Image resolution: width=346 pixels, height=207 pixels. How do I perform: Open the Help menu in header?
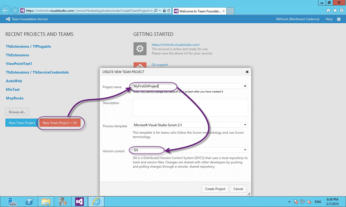329,19
